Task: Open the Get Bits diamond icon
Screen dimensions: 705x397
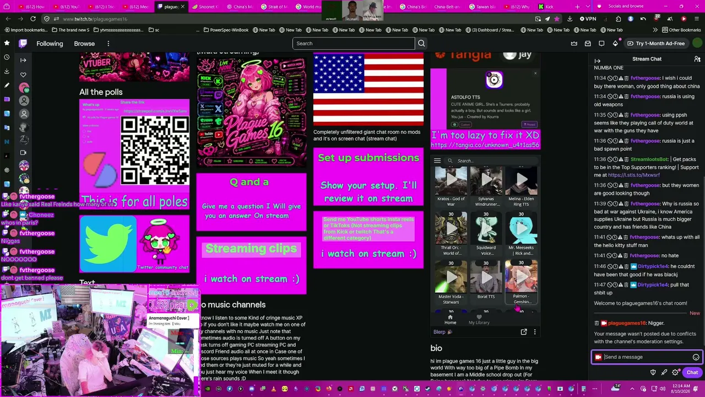Action: pyautogui.click(x=615, y=44)
